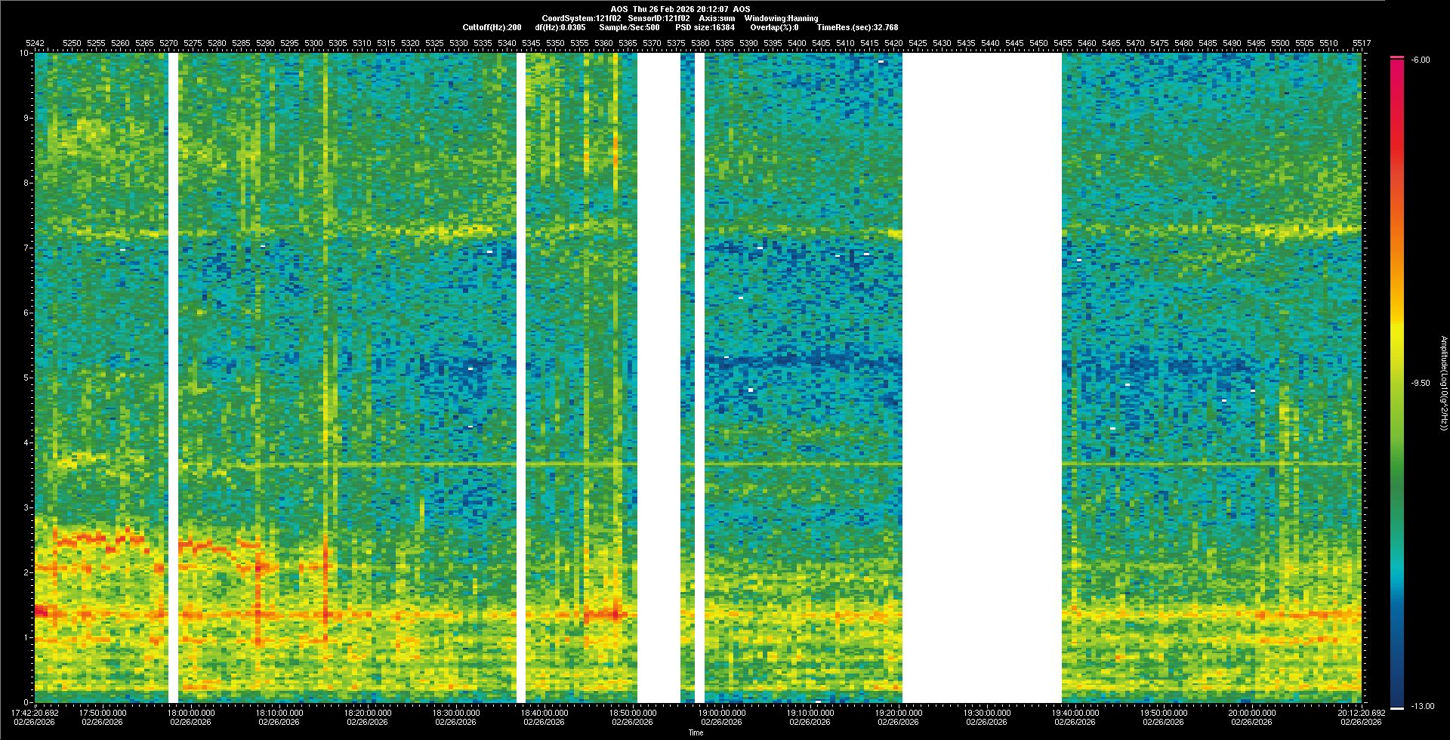Image resolution: width=1450 pixels, height=740 pixels.
Task: Click the Windowing:Hanning label
Action: [x=781, y=18]
